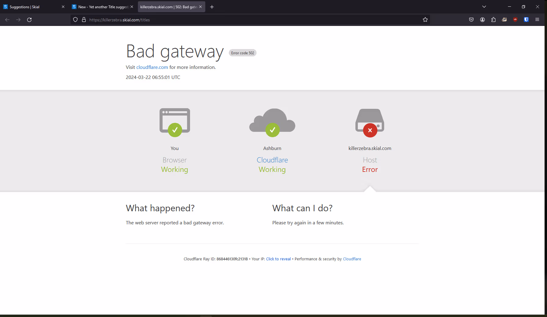
Task: Click 'The web server reported a bad gateway error.'
Action: click(175, 223)
